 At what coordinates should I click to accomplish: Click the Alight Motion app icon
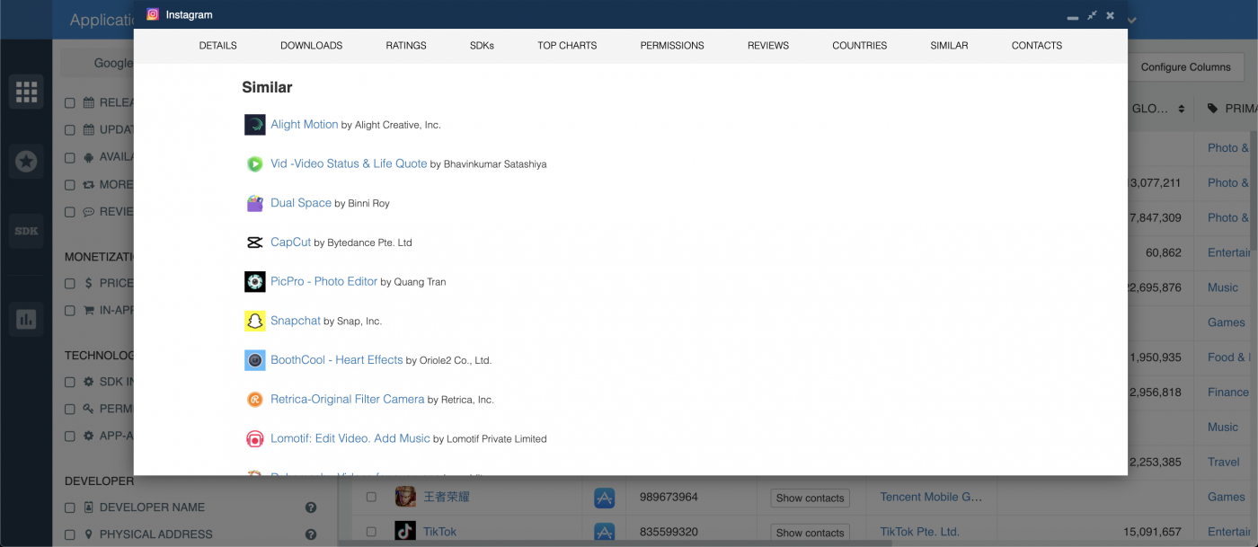254,124
